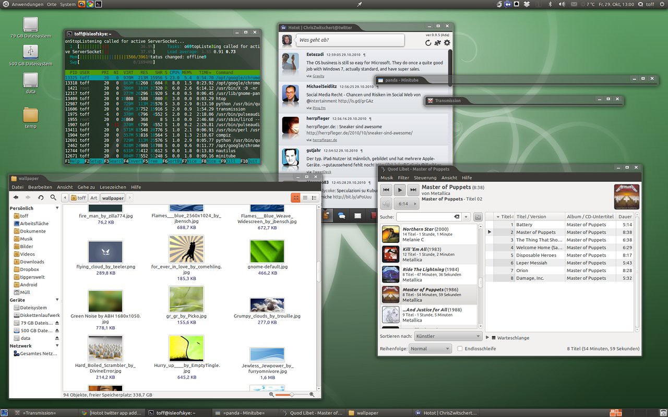
Task: Clear the Quod Libet search field
Action: pos(457,217)
